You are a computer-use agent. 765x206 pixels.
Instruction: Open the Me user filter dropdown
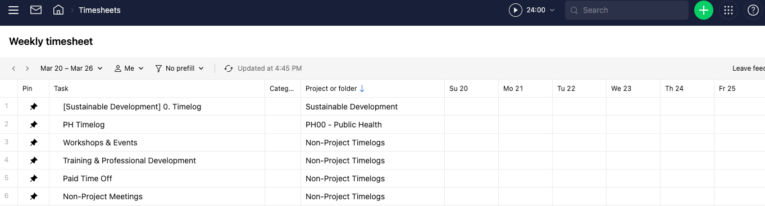129,68
